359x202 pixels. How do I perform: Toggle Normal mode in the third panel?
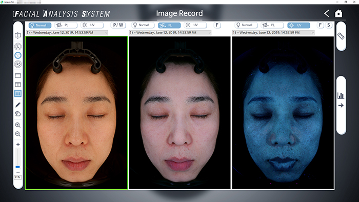[246, 25]
